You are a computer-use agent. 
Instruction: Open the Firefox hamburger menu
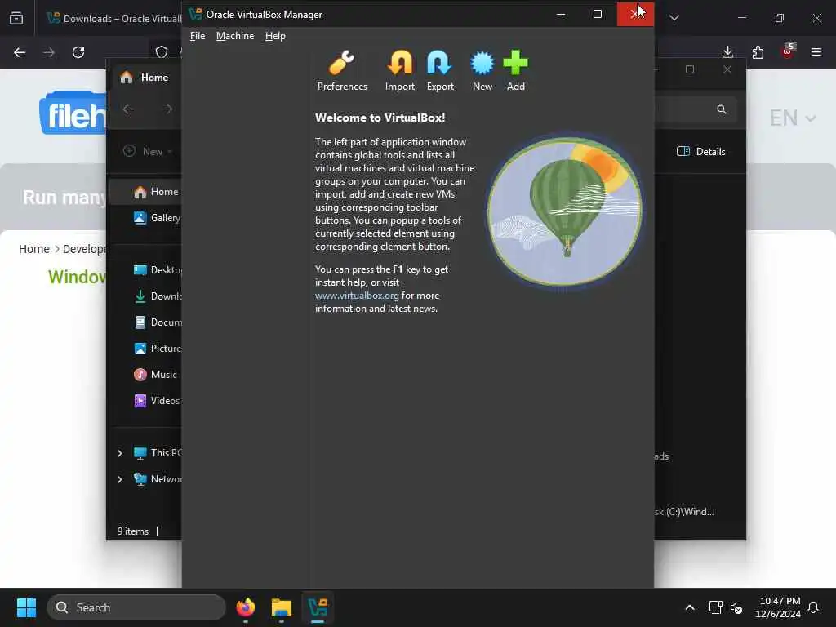tap(816, 52)
